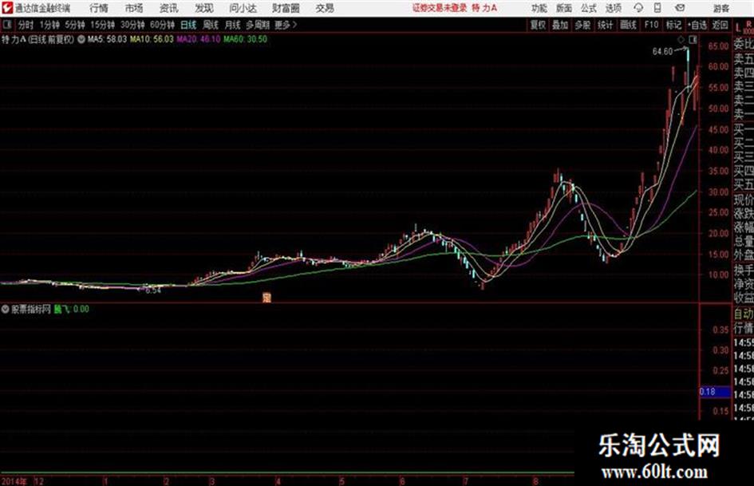
Task: Open the mail envelope icon
Action: click(680, 8)
